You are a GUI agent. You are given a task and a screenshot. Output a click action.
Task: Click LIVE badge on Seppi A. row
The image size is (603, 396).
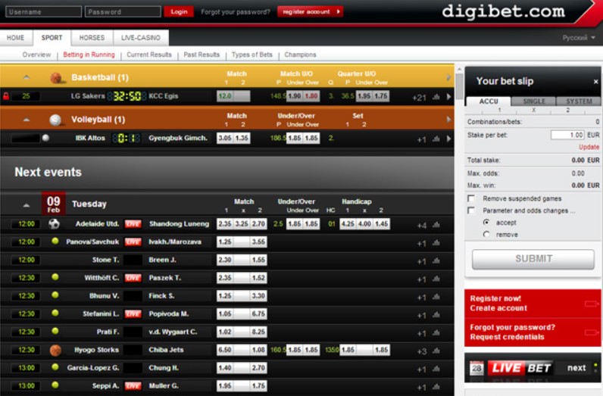pos(133,385)
